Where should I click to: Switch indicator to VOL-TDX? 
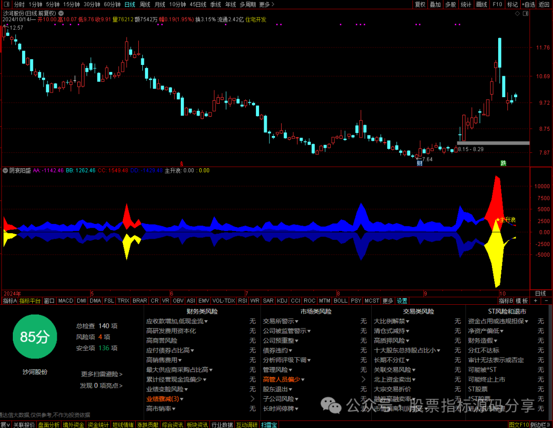[x=224, y=301]
